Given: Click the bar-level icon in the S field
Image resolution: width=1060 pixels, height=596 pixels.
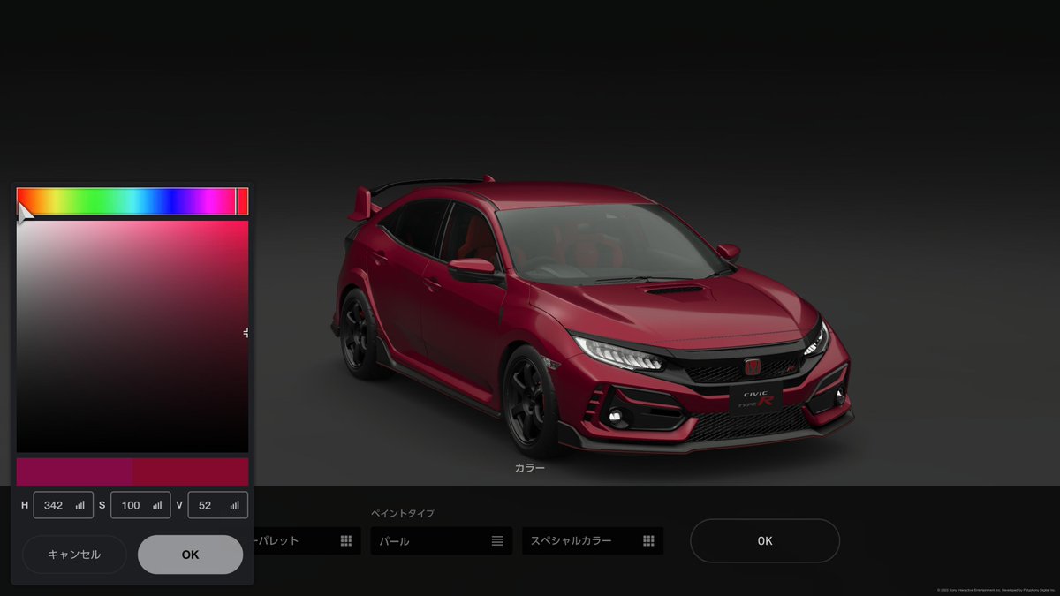Looking at the screenshot, I should click(157, 505).
